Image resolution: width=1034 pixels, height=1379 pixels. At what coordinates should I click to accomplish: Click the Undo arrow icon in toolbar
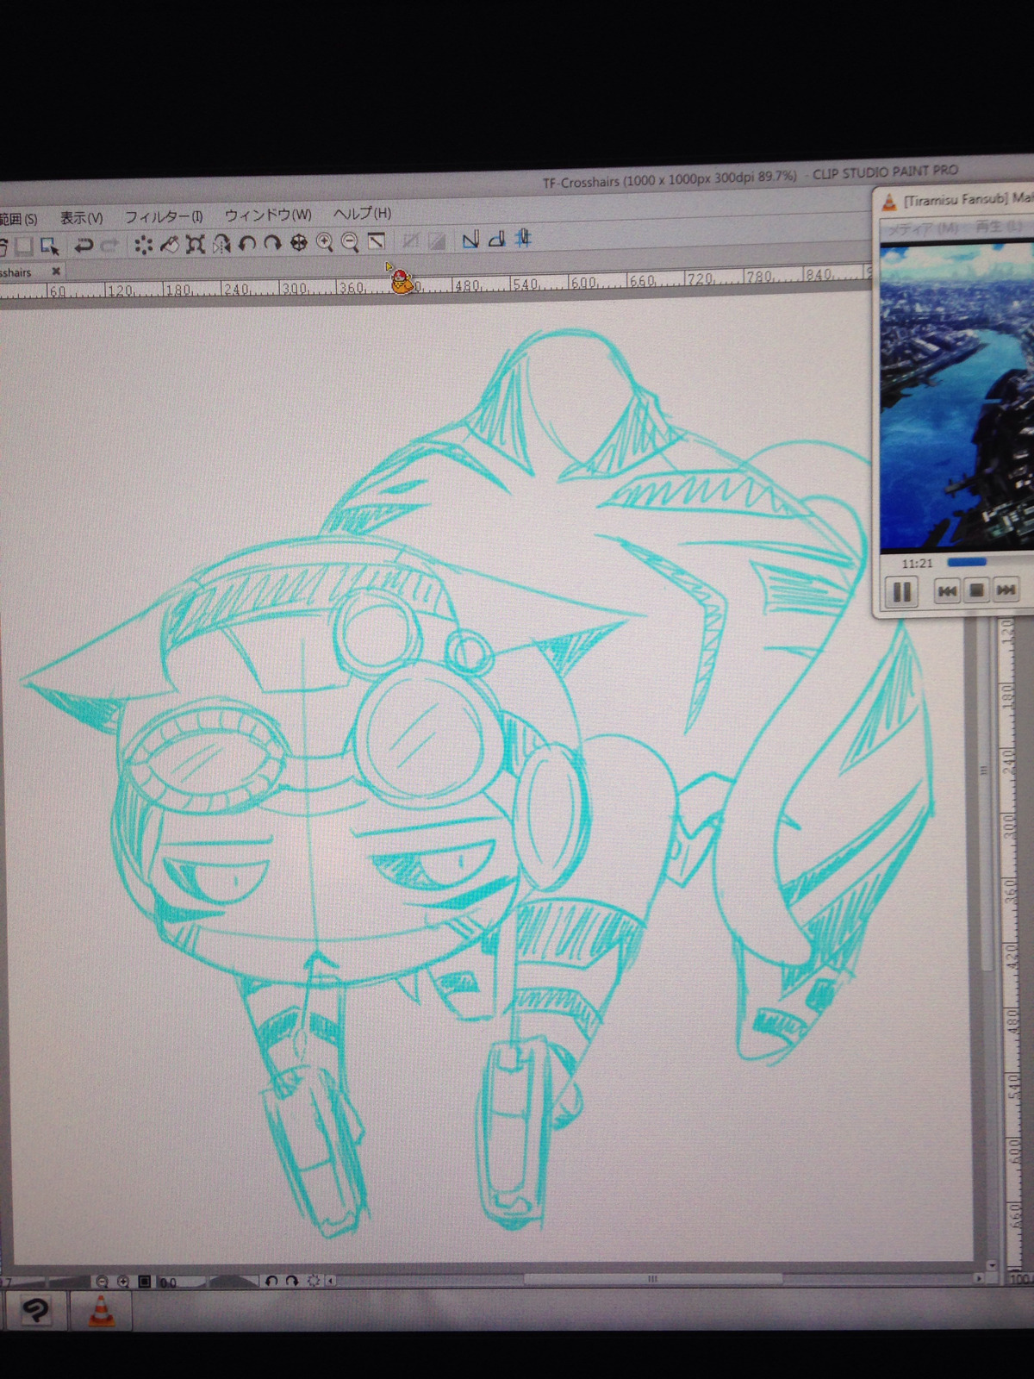pos(84,246)
